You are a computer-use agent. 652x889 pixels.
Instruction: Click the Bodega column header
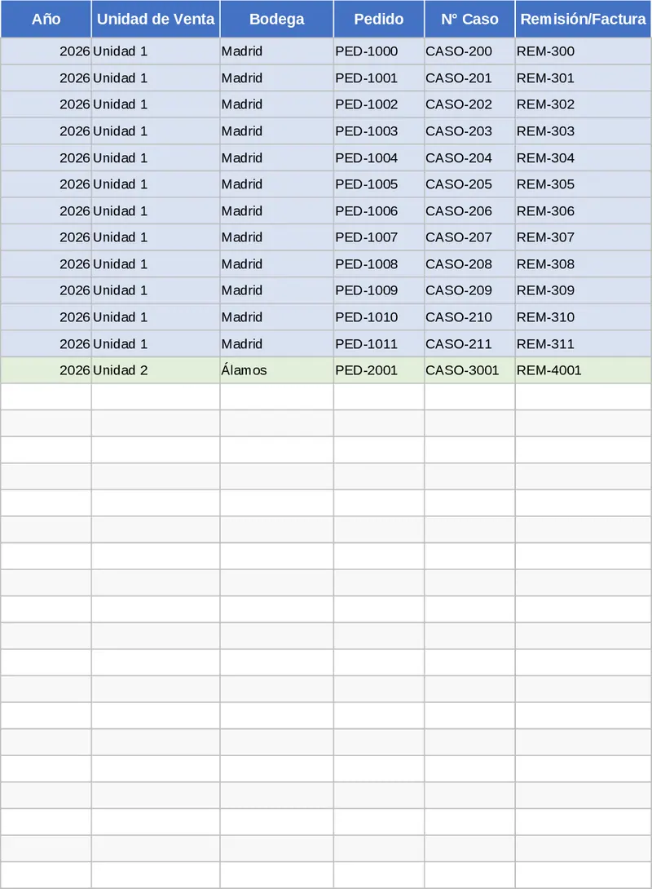pyautogui.click(x=276, y=20)
